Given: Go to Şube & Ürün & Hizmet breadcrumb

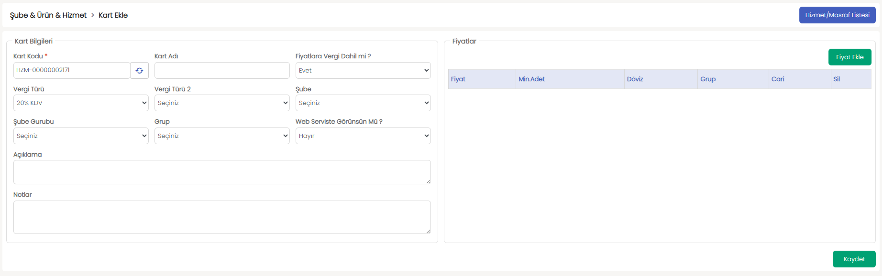Looking at the screenshot, I should [x=48, y=15].
